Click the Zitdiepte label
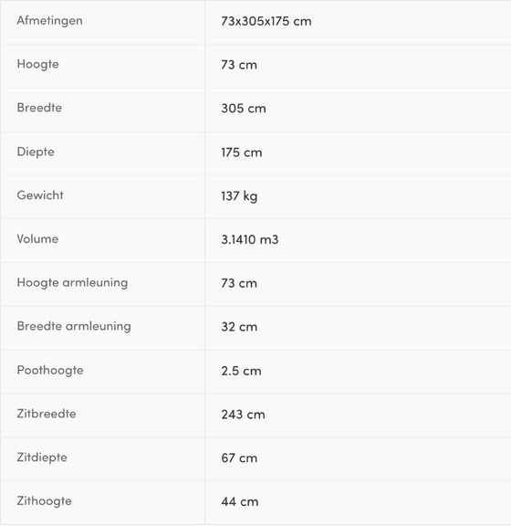 [x=42, y=458]
